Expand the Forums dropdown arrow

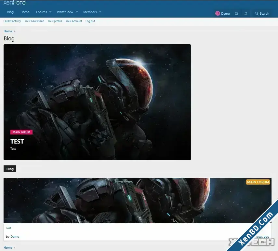pyautogui.click(x=50, y=12)
